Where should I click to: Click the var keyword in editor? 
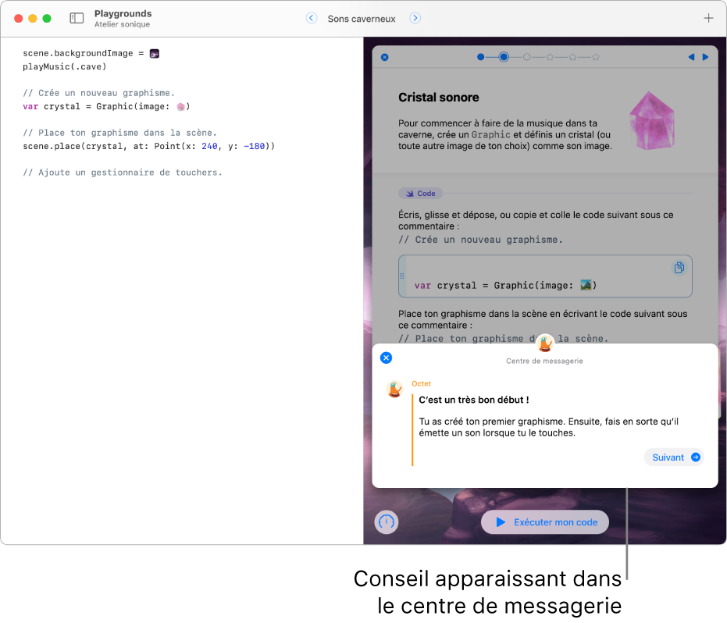click(30, 107)
